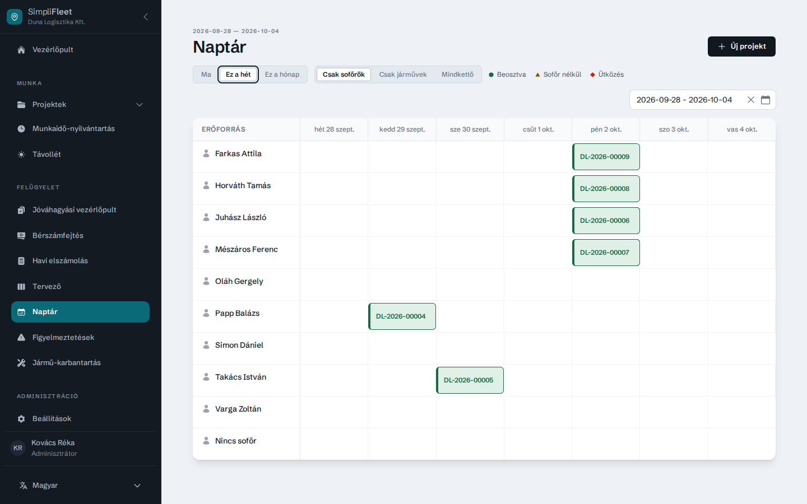Open the Kovács Réka user profile

tap(80, 448)
